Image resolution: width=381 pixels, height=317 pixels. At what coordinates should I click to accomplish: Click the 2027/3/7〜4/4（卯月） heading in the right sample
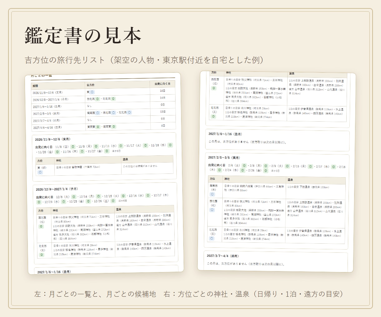point(223,256)
